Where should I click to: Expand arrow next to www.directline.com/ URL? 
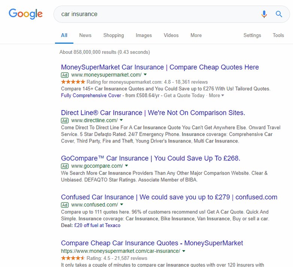[121, 120]
